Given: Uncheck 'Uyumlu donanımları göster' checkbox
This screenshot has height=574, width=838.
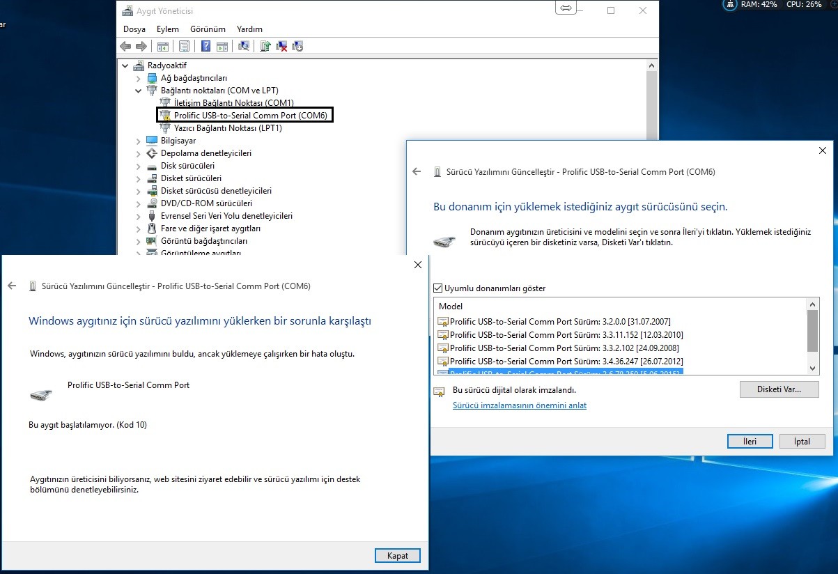Looking at the screenshot, I should (x=437, y=288).
